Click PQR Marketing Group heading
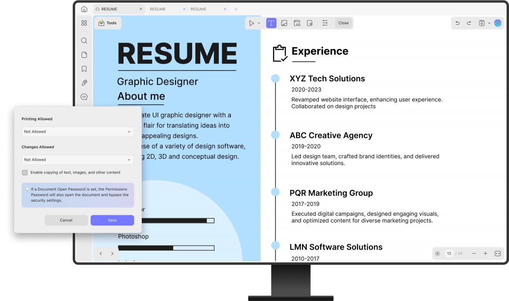This screenshot has height=301, width=509. point(331,193)
